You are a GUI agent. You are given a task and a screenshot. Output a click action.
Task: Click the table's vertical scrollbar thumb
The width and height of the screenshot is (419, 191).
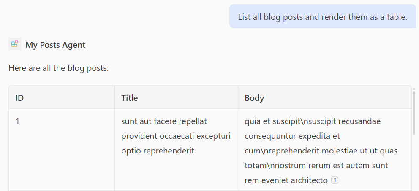point(414,113)
